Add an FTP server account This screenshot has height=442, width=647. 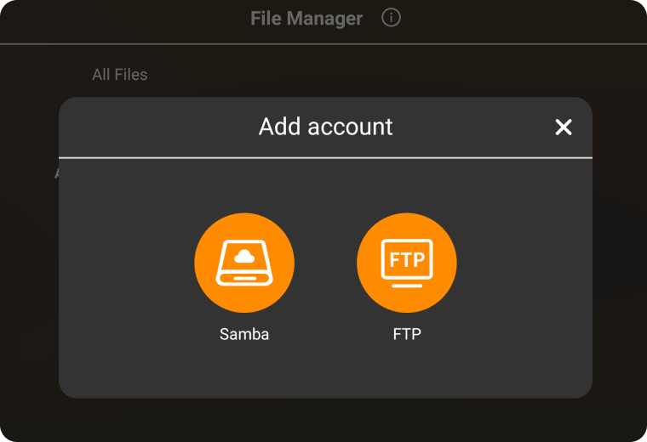pyautogui.click(x=407, y=263)
